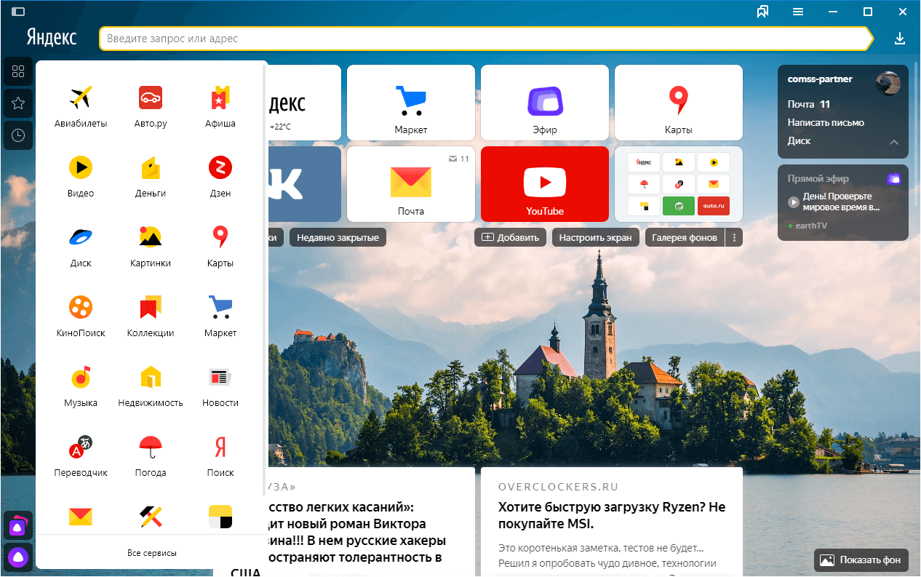Open the Поиск search service

coord(220,455)
